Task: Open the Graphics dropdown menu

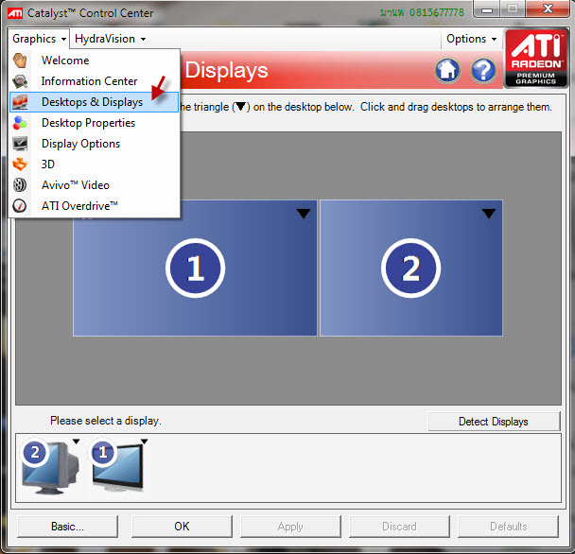Action: click(39, 39)
